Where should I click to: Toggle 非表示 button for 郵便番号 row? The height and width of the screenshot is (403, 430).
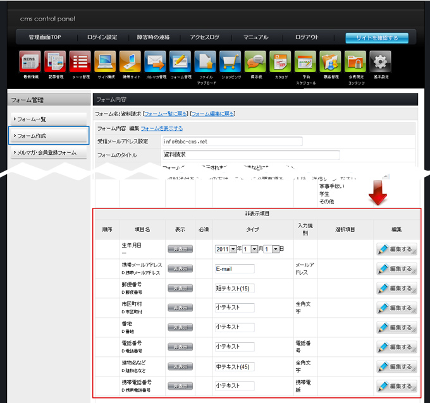(180, 289)
